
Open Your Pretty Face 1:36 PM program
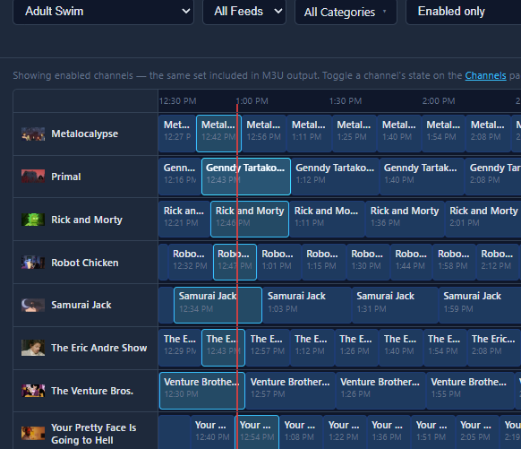pos(389,432)
